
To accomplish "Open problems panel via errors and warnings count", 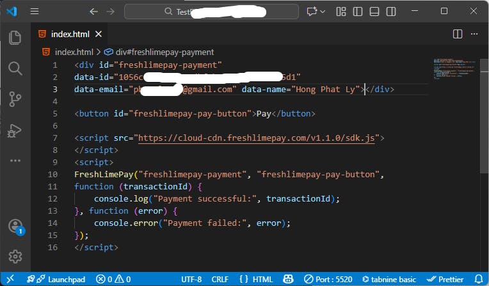I will tap(113, 279).
